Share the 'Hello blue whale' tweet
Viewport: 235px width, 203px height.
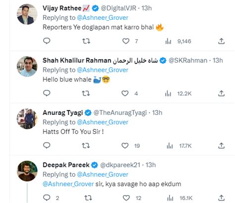pos(221,94)
